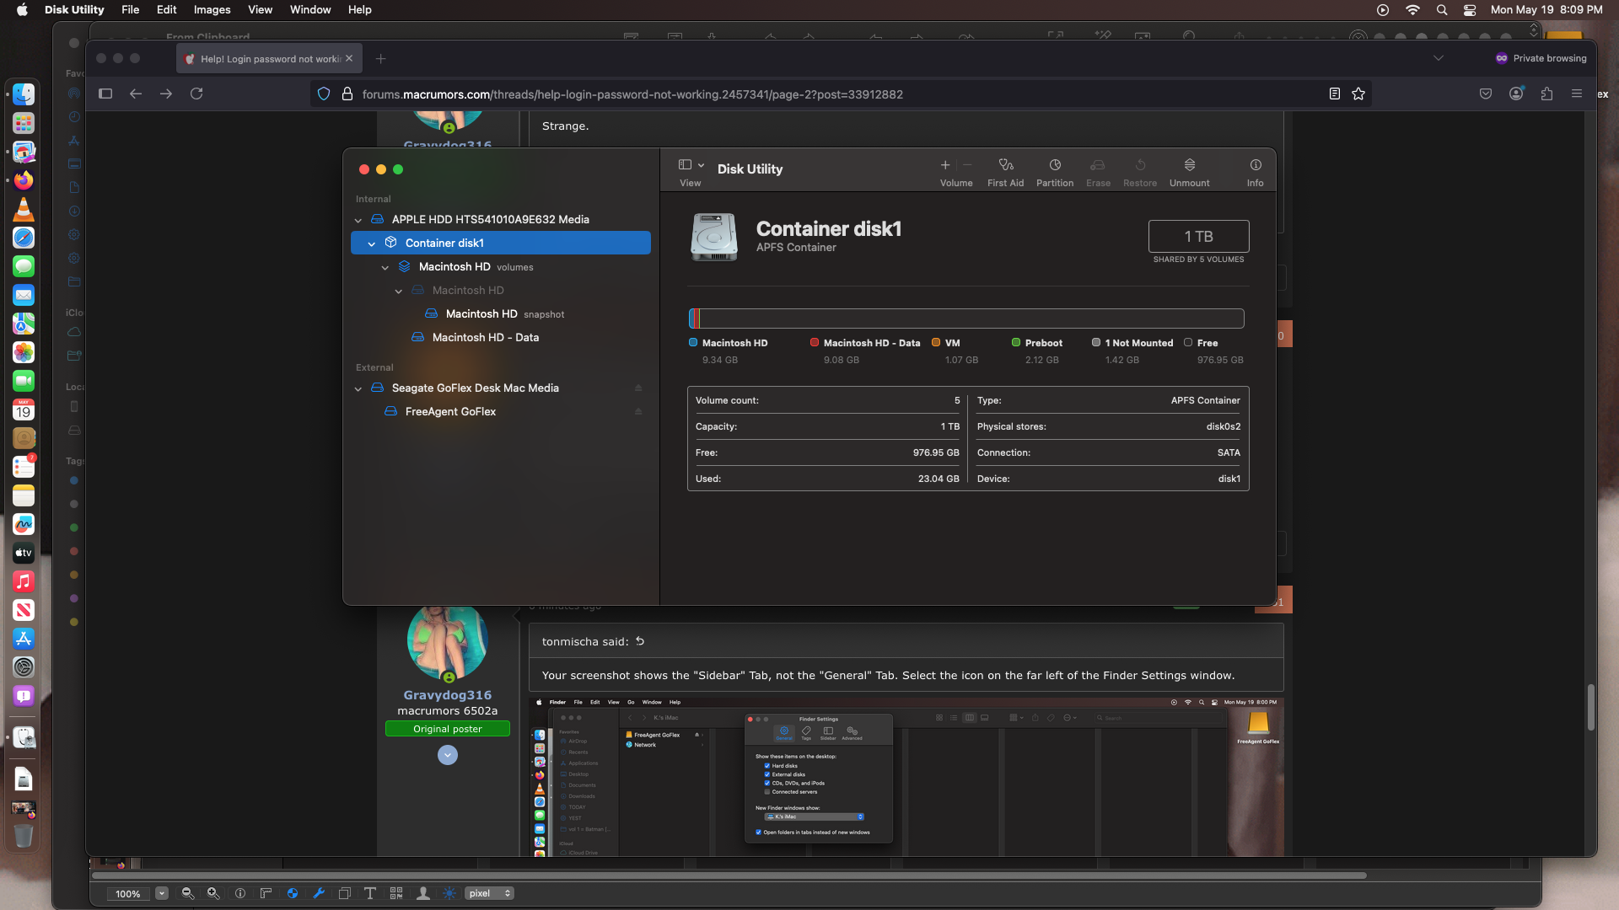The height and width of the screenshot is (910, 1619).
Task: Select the text T tool icon
Action: pos(369,893)
